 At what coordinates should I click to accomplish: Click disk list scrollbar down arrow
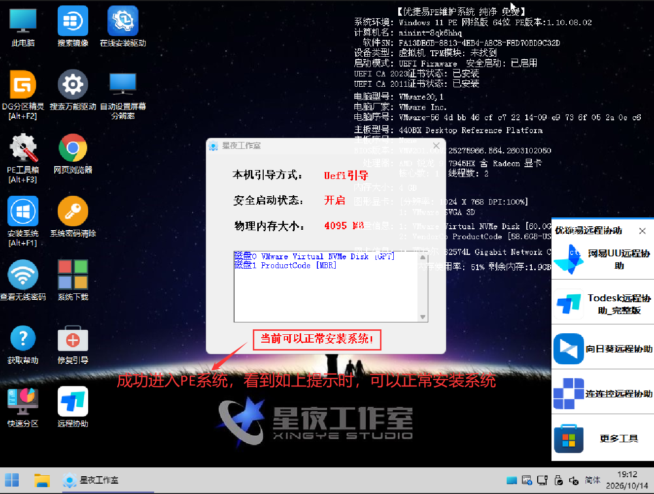[423, 317]
